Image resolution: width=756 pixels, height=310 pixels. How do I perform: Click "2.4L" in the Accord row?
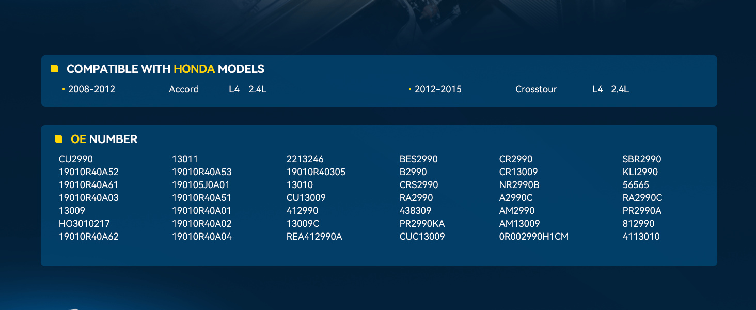coord(257,89)
